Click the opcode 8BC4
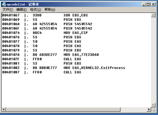 37,33
